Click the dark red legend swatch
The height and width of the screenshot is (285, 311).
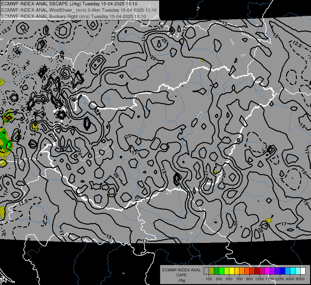[x=257, y=271]
